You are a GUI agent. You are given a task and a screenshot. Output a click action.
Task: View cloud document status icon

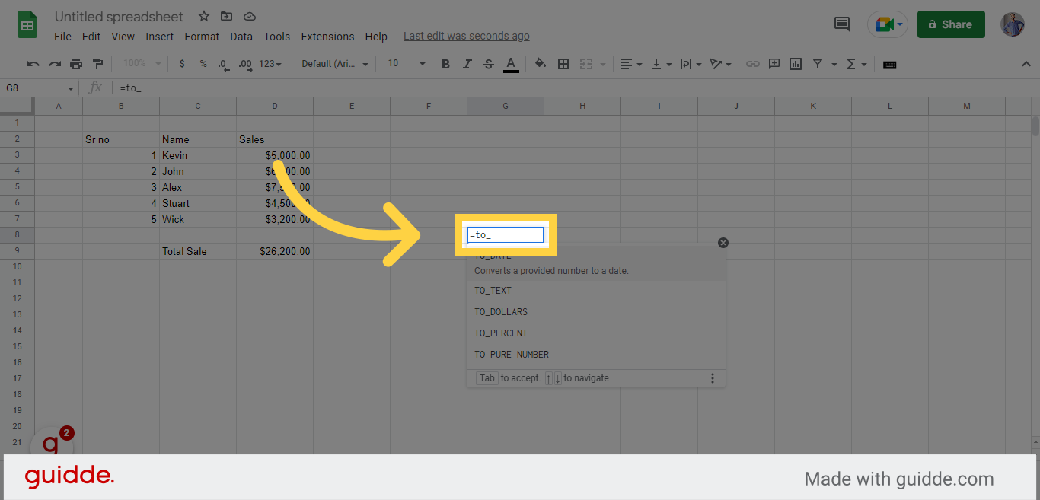tap(250, 16)
